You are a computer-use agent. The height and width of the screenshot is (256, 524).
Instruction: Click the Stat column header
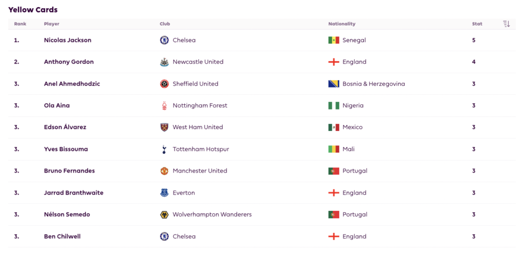(x=477, y=24)
